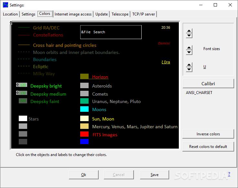Click the Cancel button

pyautogui.click(x=119, y=175)
